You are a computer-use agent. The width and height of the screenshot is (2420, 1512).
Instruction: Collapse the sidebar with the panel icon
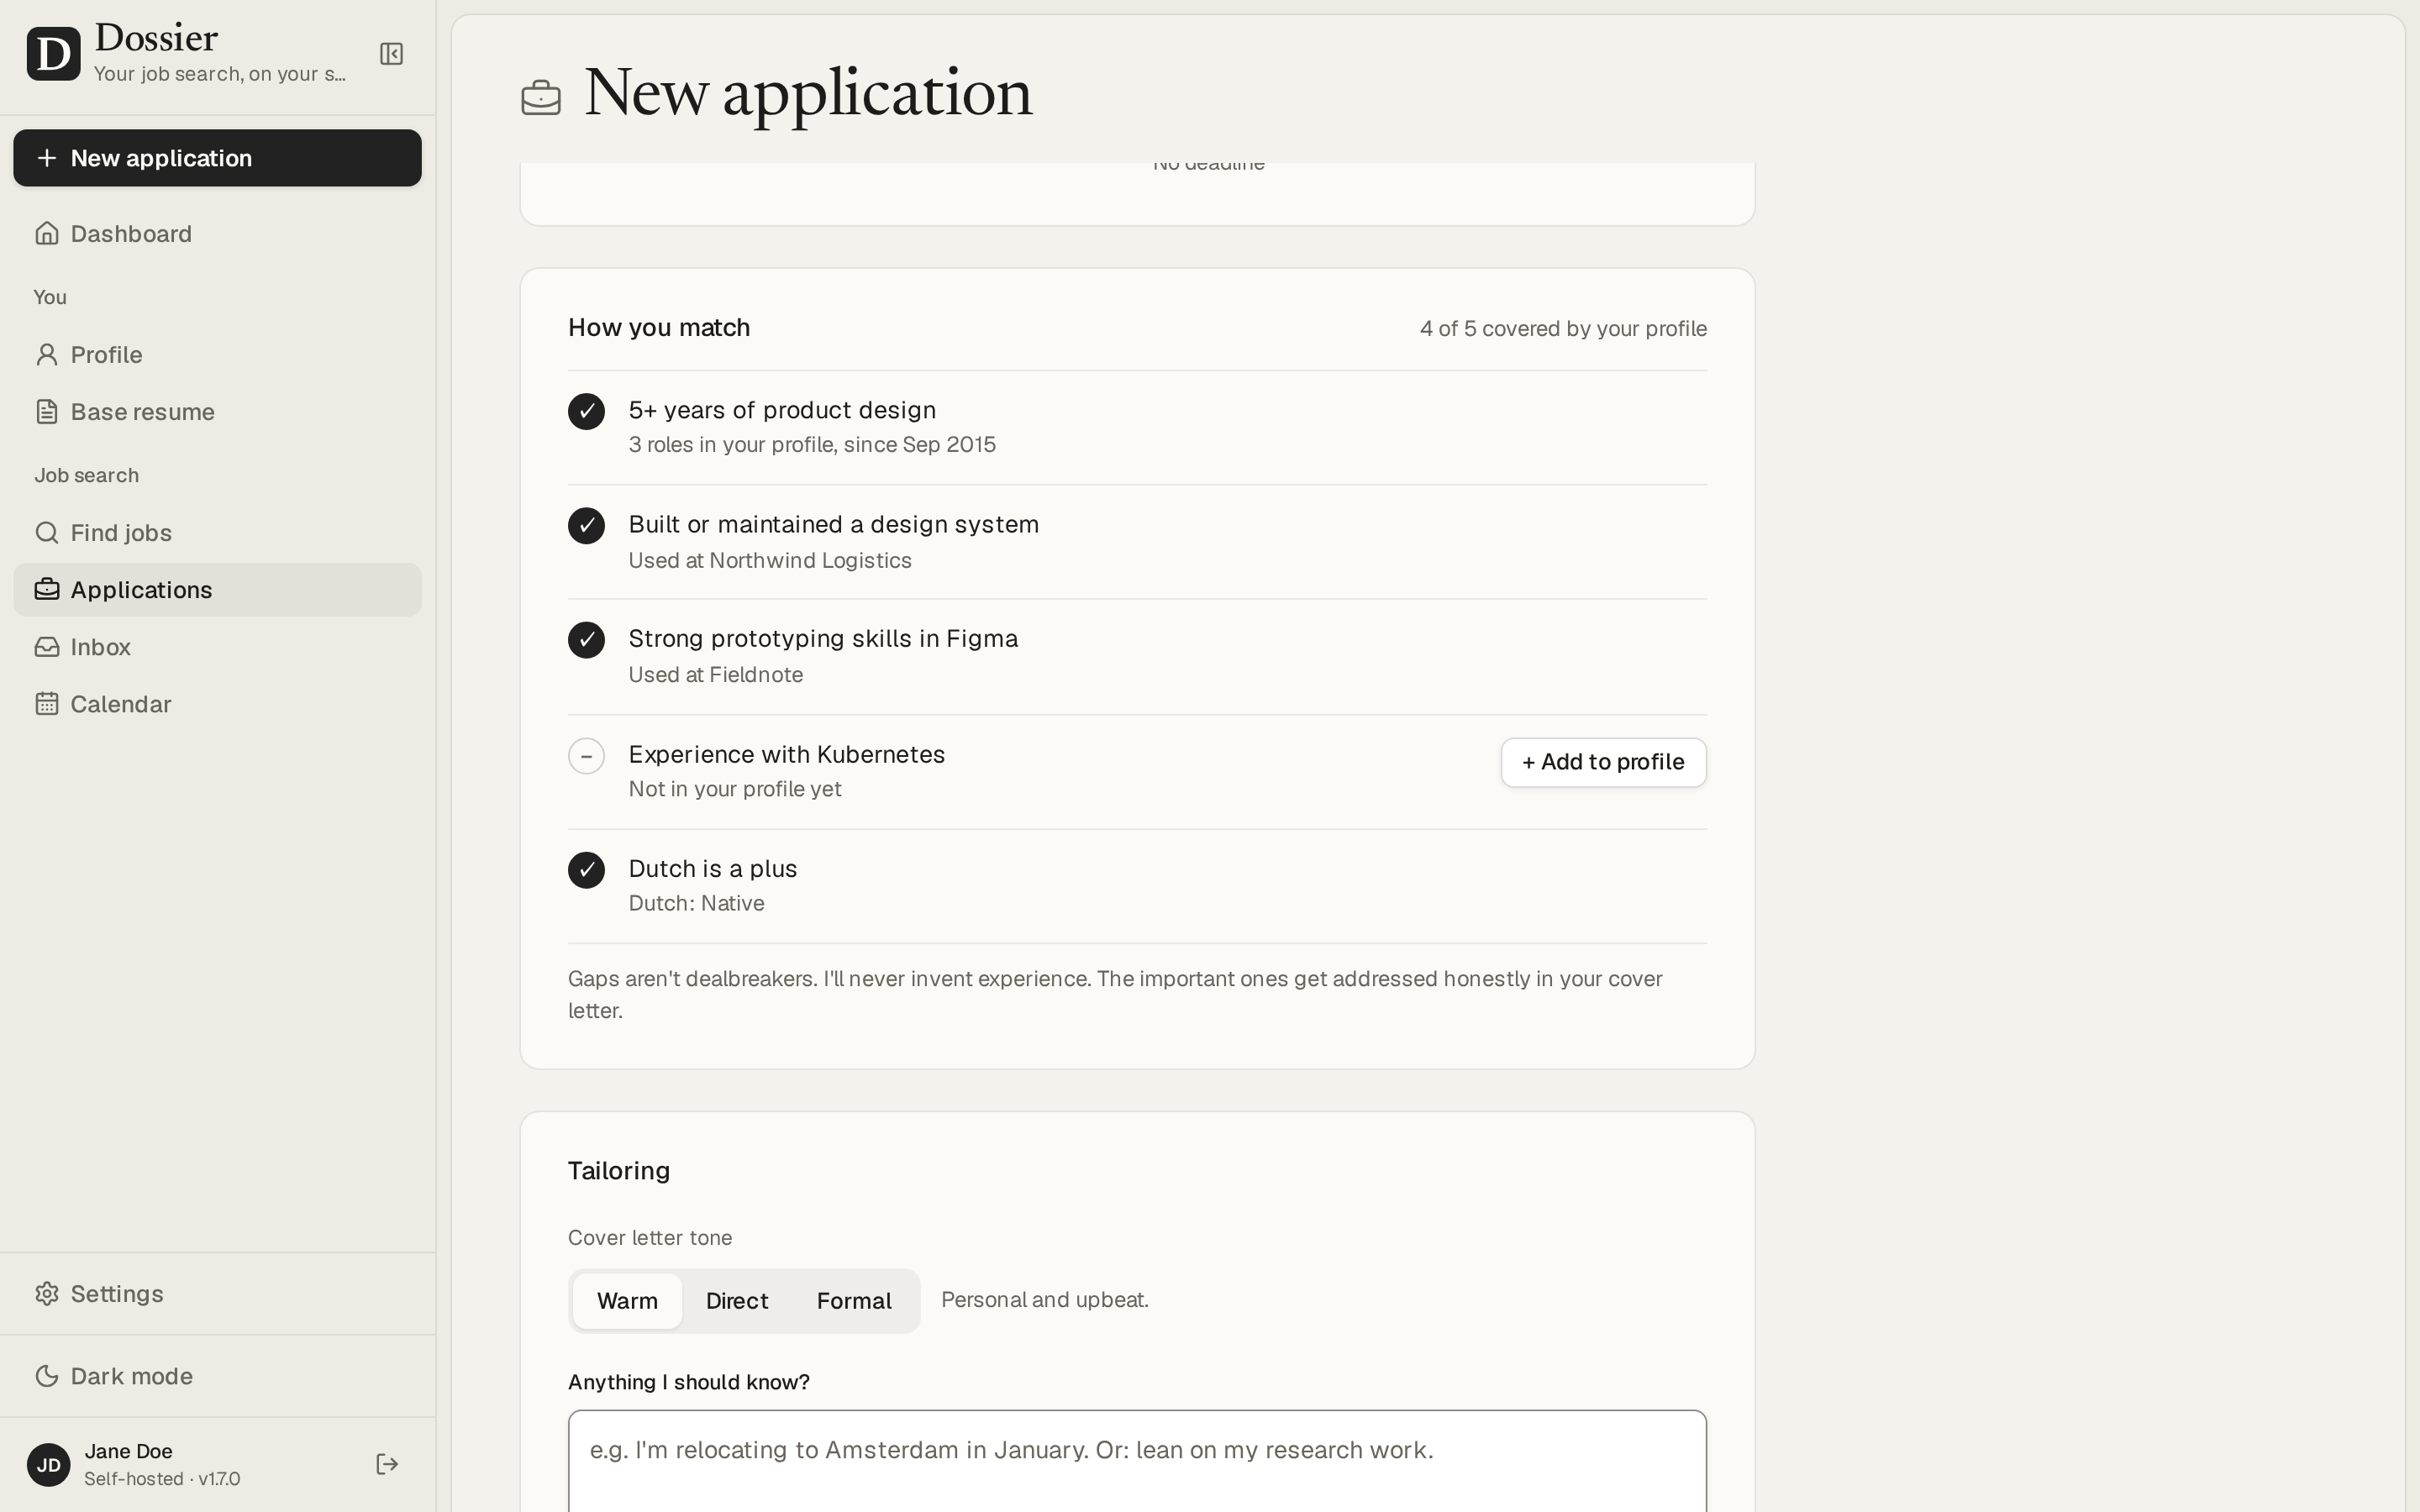(391, 54)
